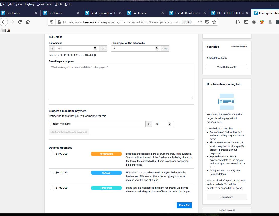Toggle the sidebar view icon
Screen dimensions: 279x216
(x=246, y=22)
